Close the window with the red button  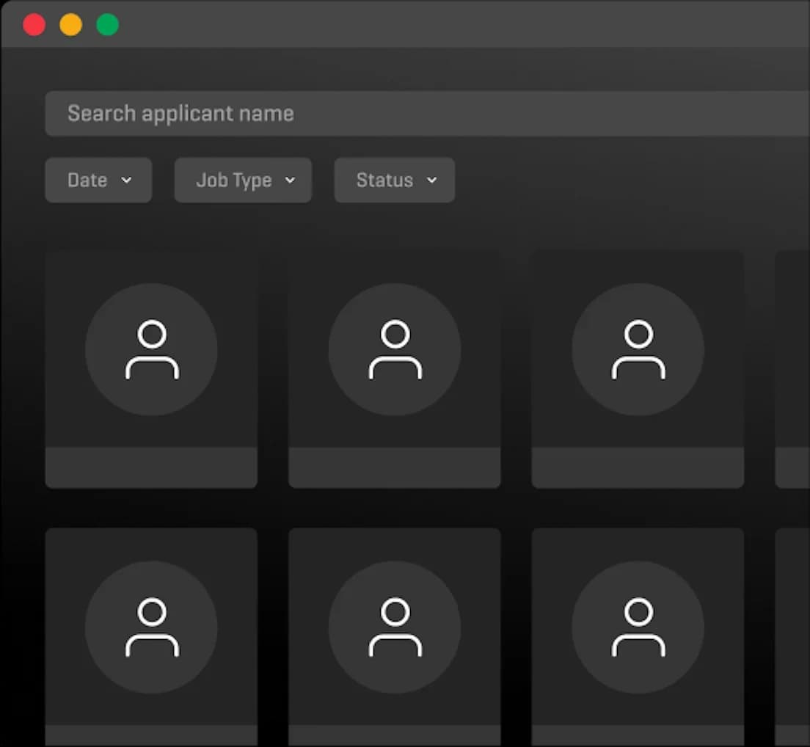tap(34, 25)
